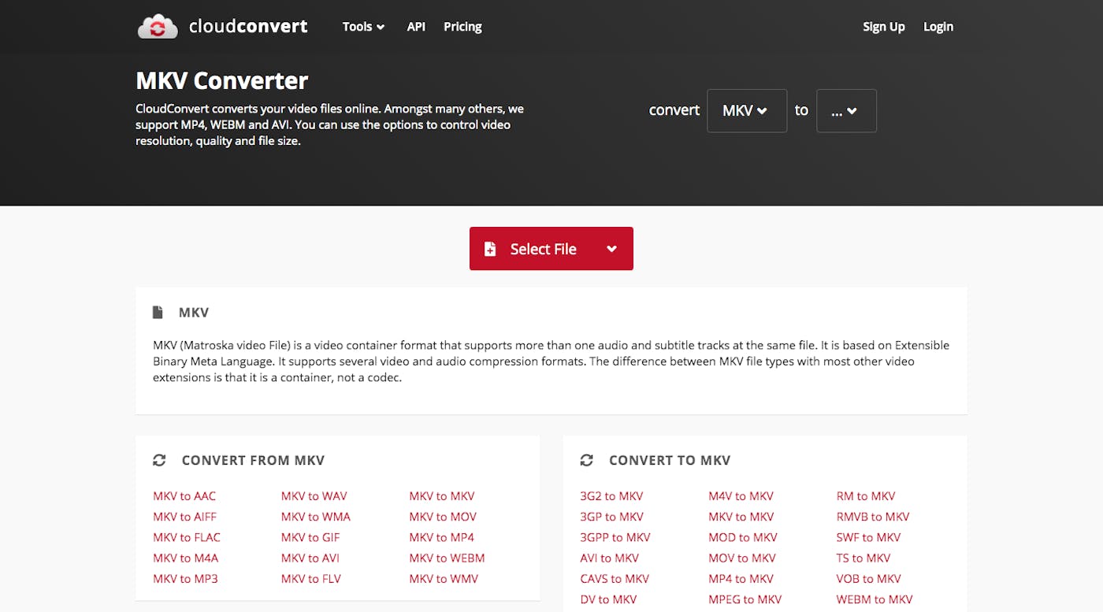The width and height of the screenshot is (1103, 612).
Task: Open the MKV to WAV link
Action: 314,496
